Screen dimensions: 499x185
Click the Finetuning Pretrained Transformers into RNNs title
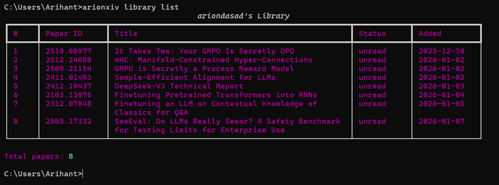click(x=216, y=95)
